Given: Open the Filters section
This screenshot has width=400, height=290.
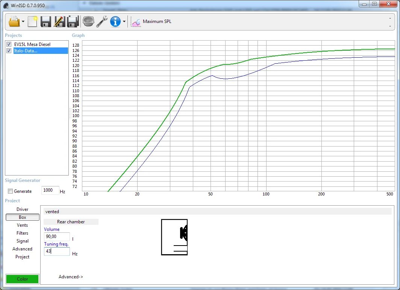Looking at the screenshot, I should [23, 233].
